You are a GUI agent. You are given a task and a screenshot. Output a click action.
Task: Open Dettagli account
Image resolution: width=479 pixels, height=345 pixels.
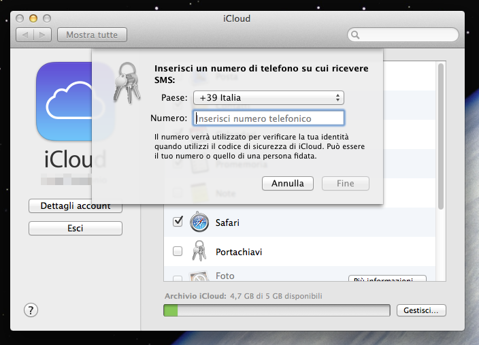tap(76, 206)
